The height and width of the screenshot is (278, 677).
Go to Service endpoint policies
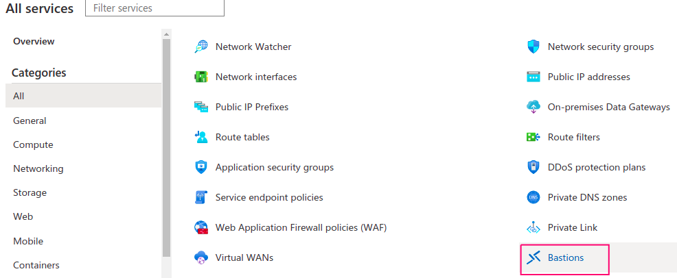coord(269,197)
